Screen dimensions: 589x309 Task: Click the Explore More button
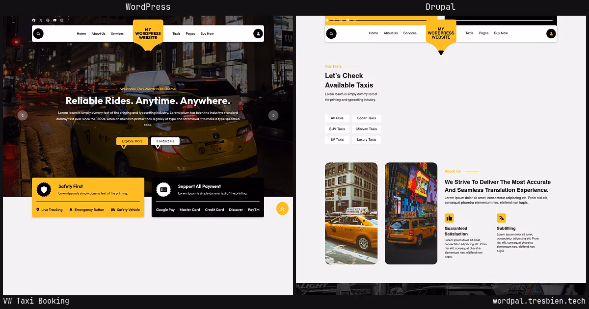coord(132,141)
